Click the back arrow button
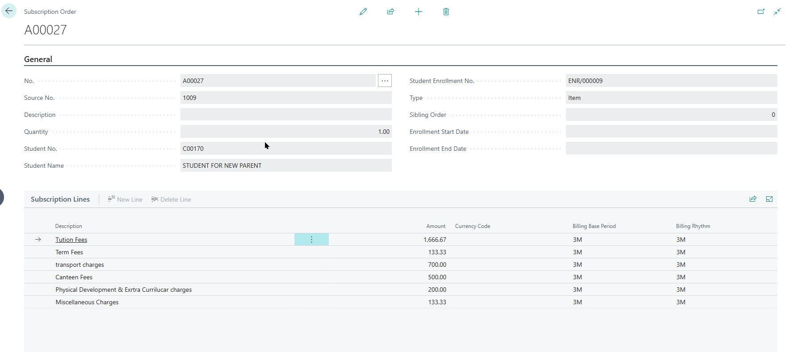This screenshot has height=352, width=797. [9, 11]
